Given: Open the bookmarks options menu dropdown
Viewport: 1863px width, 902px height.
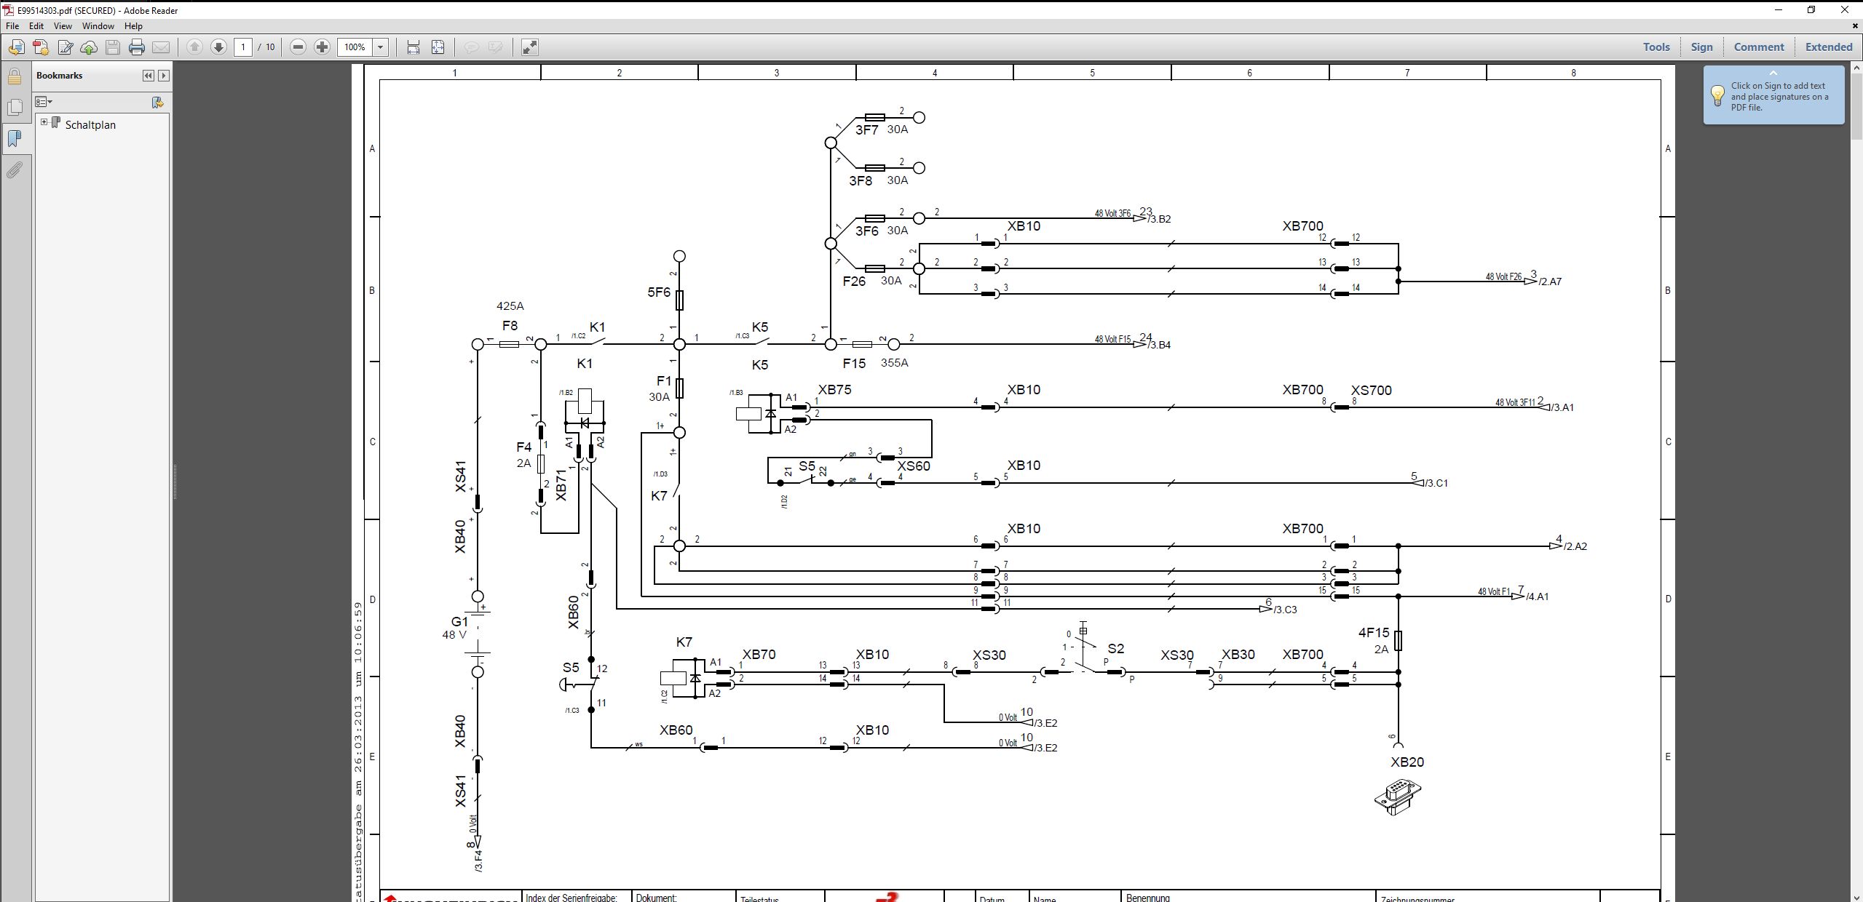Looking at the screenshot, I should 44,102.
